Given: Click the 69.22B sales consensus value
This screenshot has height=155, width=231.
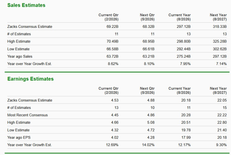Looking at the screenshot, I should (x=113, y=26).
